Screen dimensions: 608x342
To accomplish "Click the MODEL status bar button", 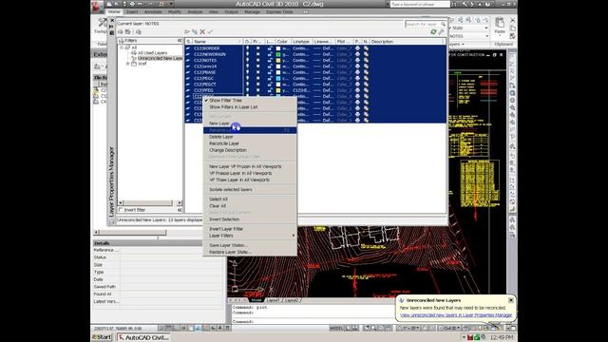I will point(336,328).
